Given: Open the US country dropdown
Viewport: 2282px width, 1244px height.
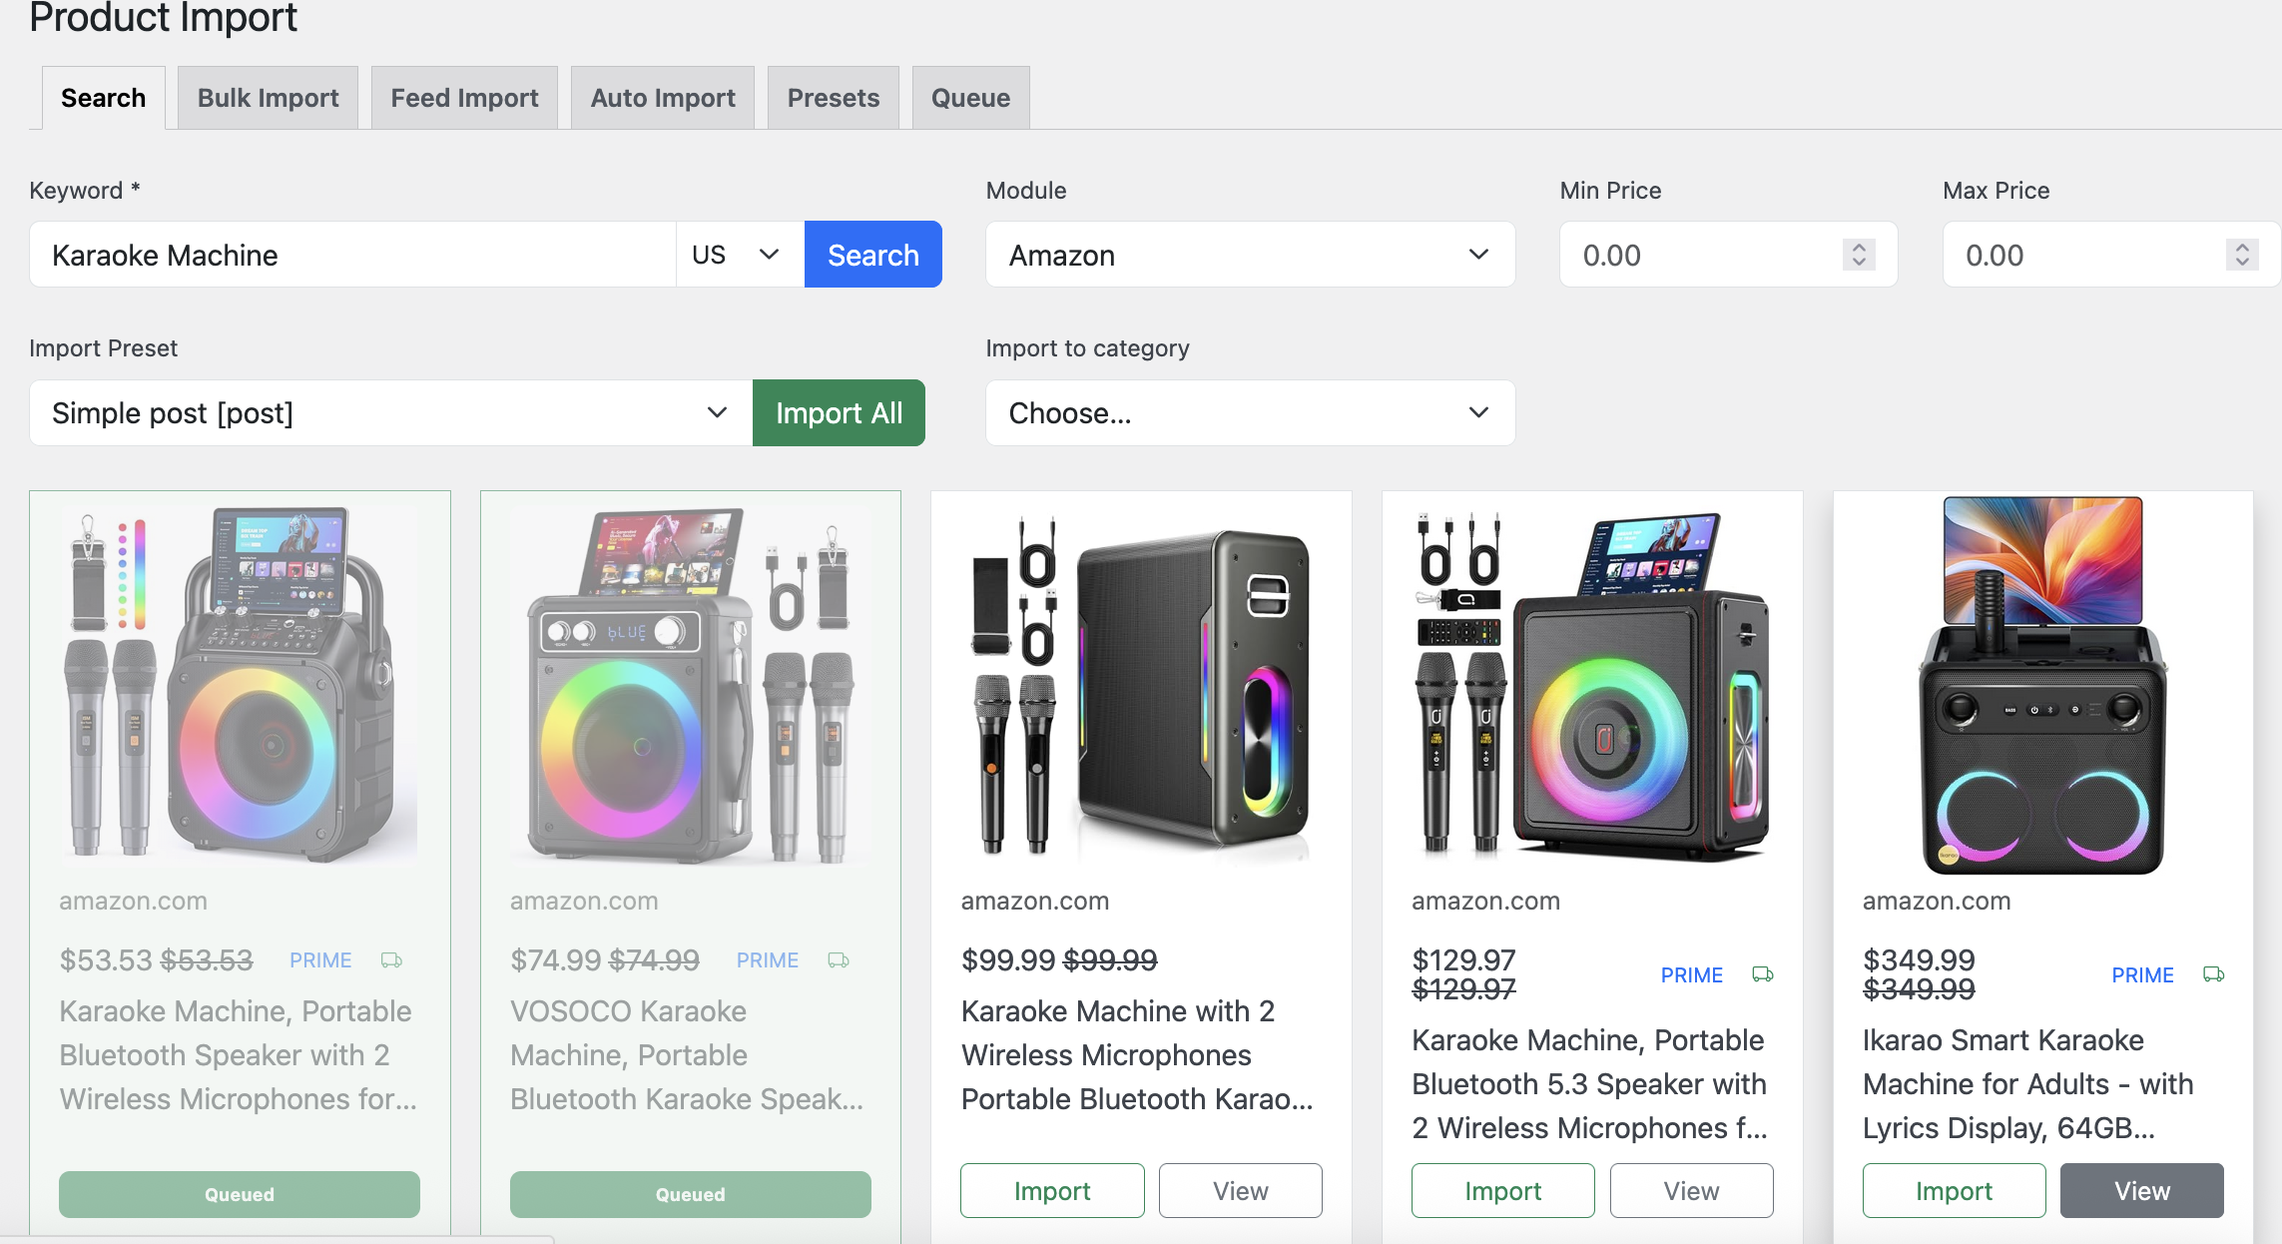Looking at the screenshot, I should point(739,255).
